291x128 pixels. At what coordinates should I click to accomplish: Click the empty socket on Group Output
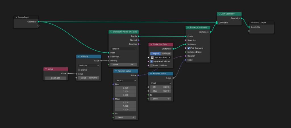click(x=249, y=31)
